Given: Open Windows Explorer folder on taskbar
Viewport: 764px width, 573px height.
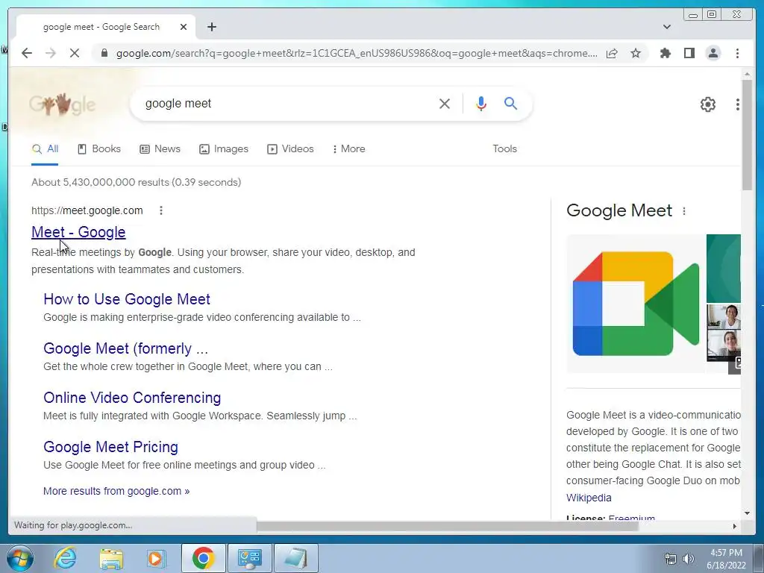Looking at the screenshot, I should click(x=111, y=558).
